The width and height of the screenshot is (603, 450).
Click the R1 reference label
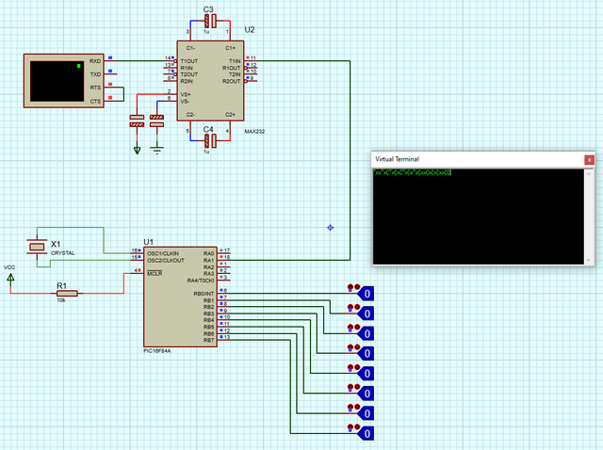point(61,285)
